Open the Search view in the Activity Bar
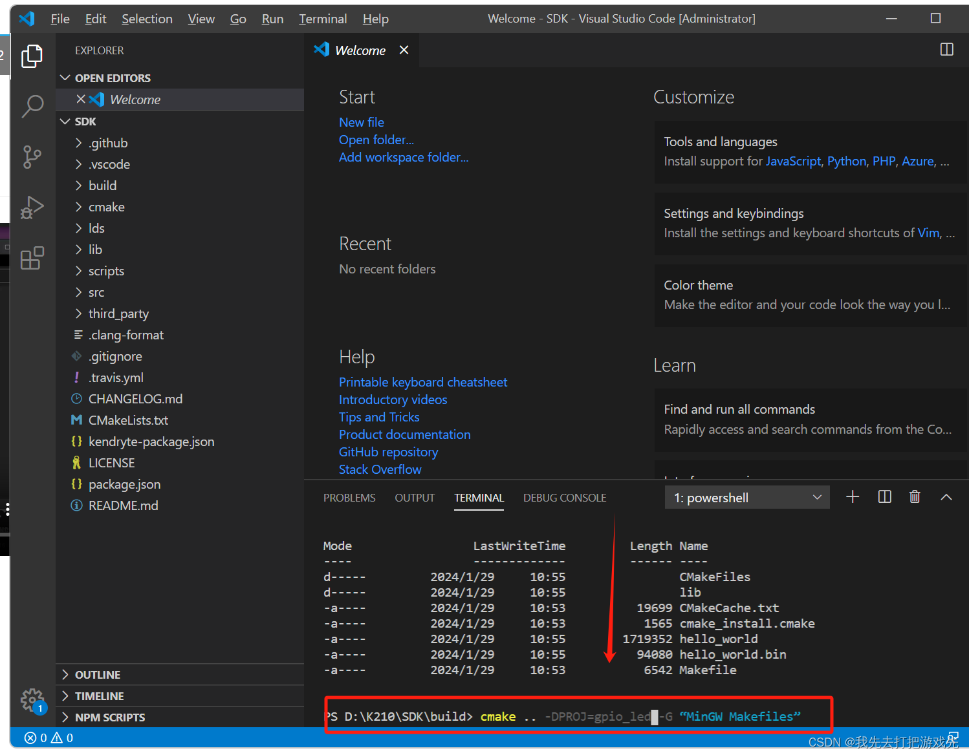The image size is (969, 755). pyautogui.click(x=32, y=107)
